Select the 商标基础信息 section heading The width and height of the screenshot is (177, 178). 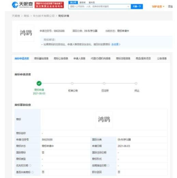pyautogui.click(x=23, y=105)
